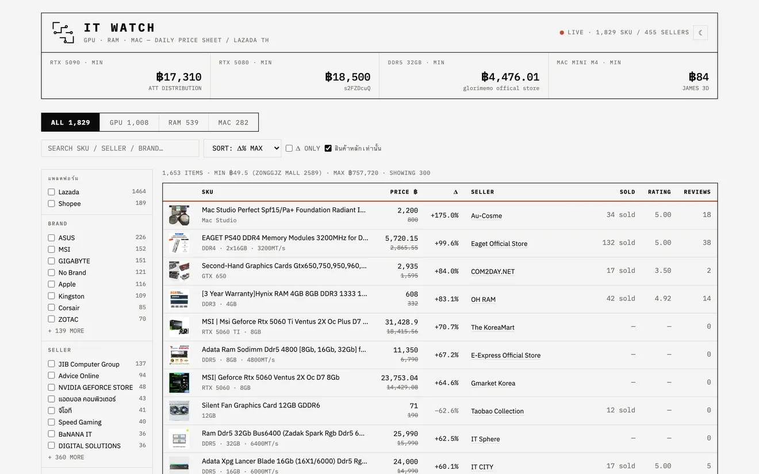The height and width of the screenshot is (474, 759).
Task: Click the PRICE ฿ column header
Action: [x=404, y=192]
